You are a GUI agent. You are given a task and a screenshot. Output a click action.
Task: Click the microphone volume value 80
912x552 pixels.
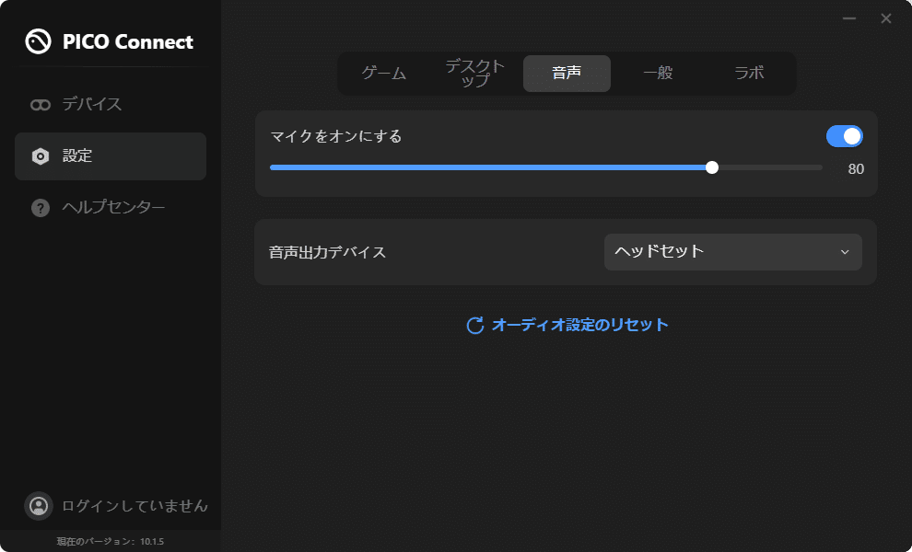click(856, 169)
